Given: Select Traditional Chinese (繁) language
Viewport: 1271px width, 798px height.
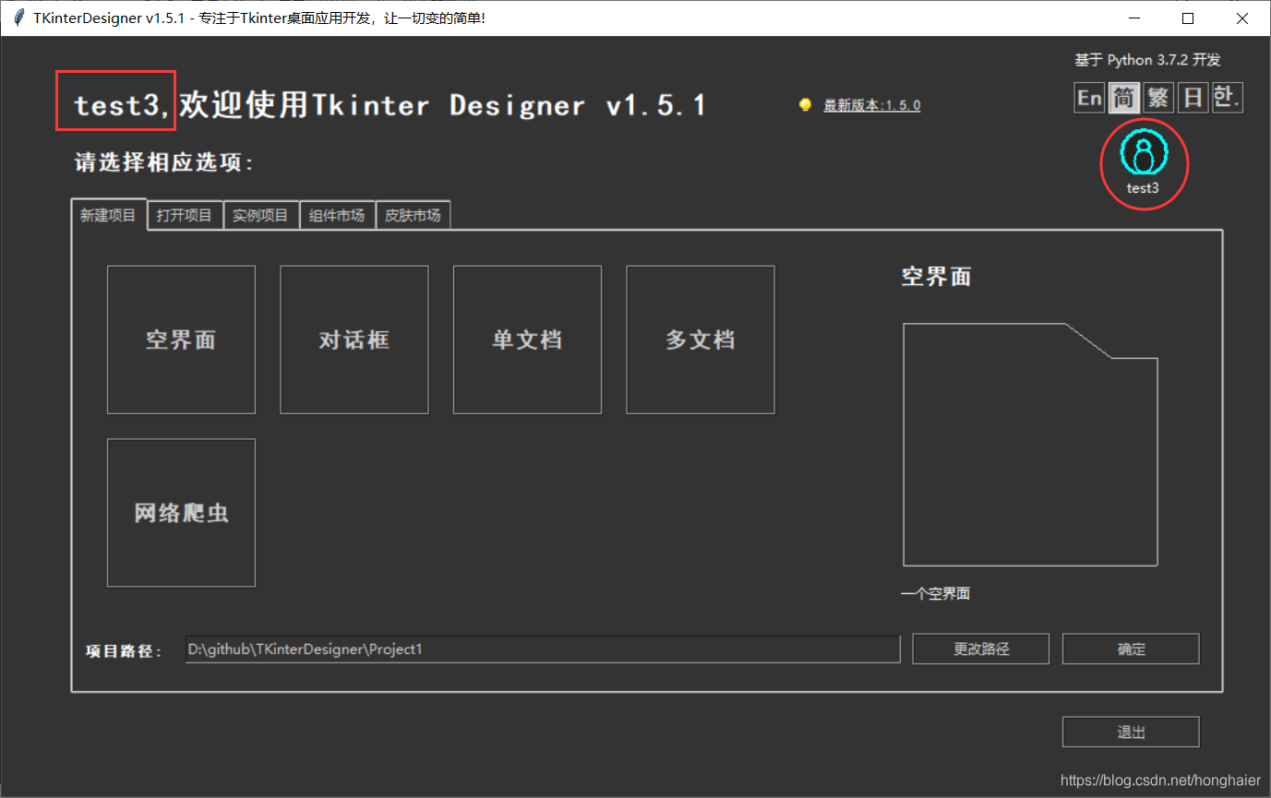Looking at the screenshot, I should tap(1158, 98).
